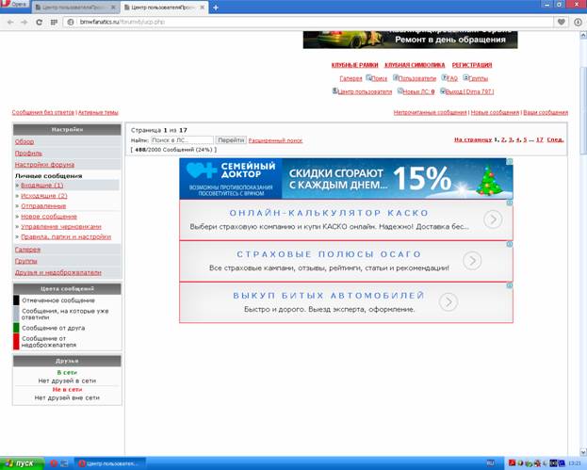This screenshot has width=587, height=470.
Task: Click the arrow on СТРАХОВЫЕ ПОЛЮСЫ ОСАГО ad
Action: 492,261
